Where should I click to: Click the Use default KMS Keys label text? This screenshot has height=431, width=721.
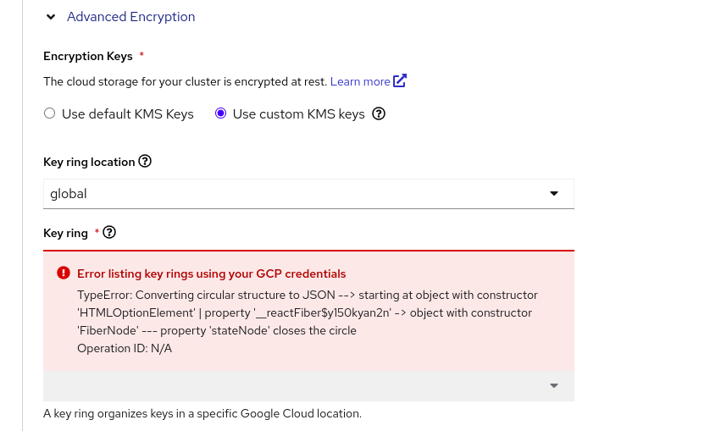point(128,113)
